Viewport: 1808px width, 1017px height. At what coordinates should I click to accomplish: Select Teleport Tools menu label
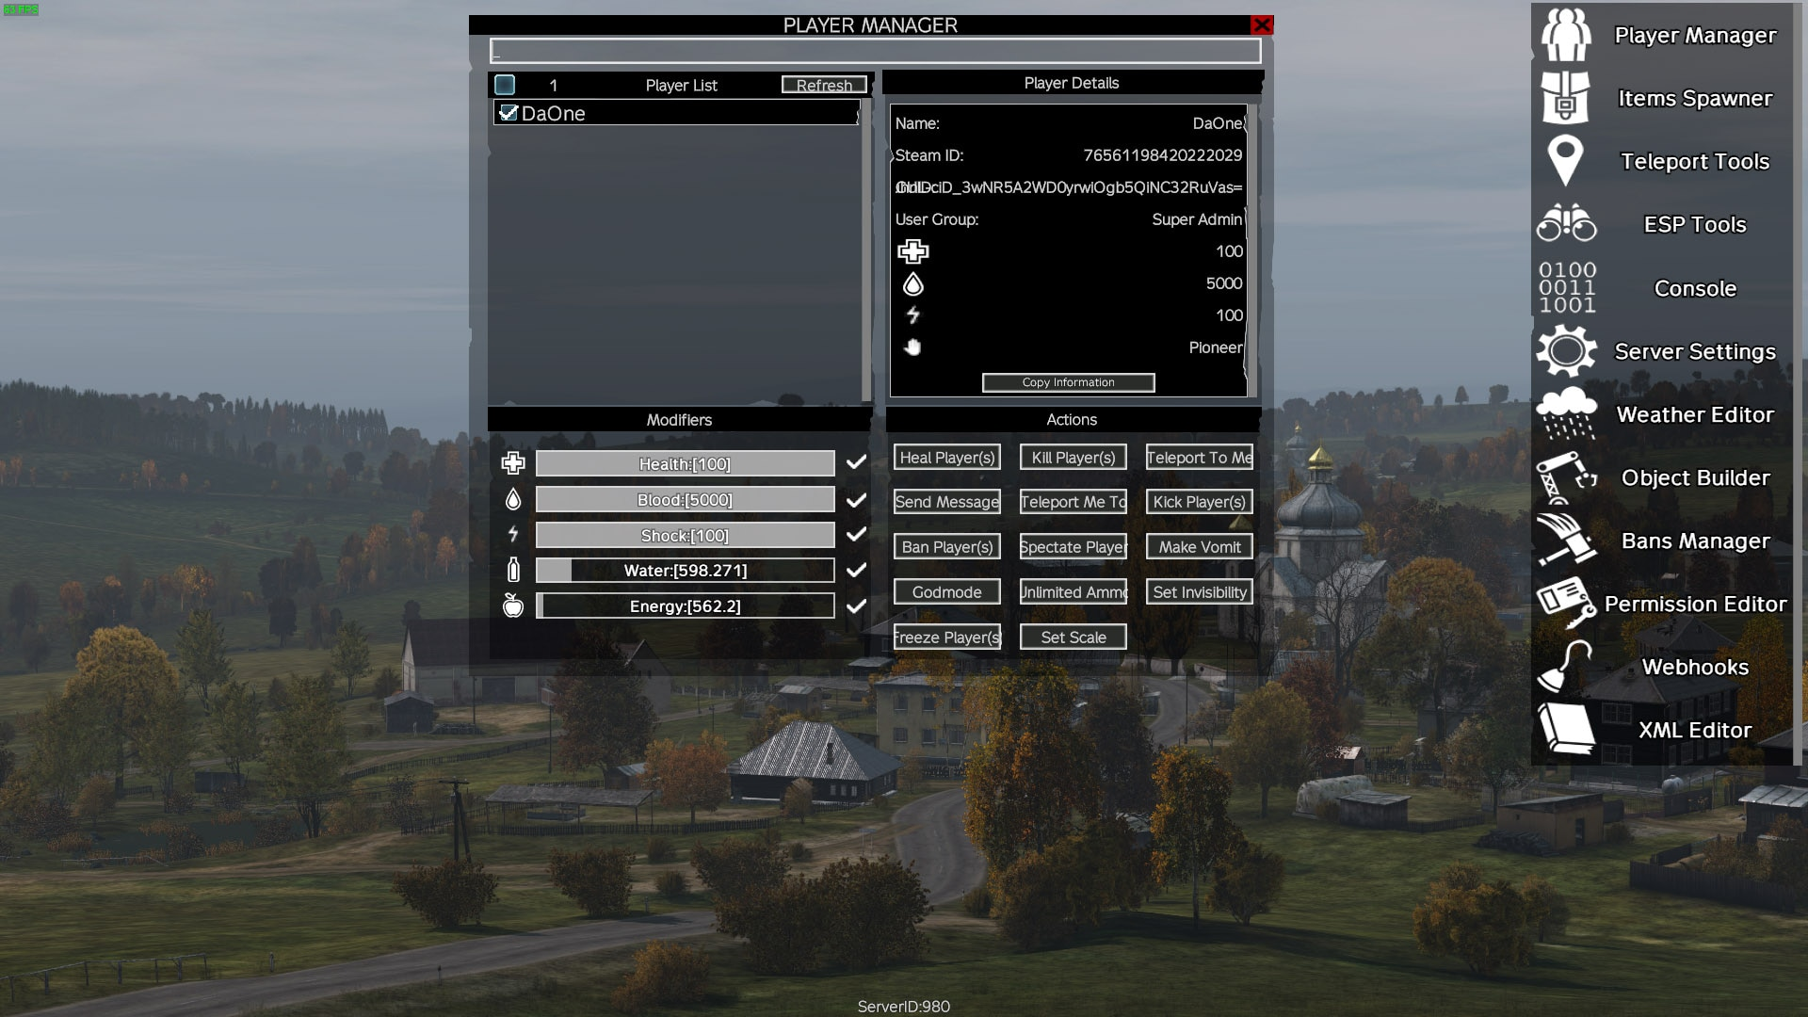pos(1695,161)
